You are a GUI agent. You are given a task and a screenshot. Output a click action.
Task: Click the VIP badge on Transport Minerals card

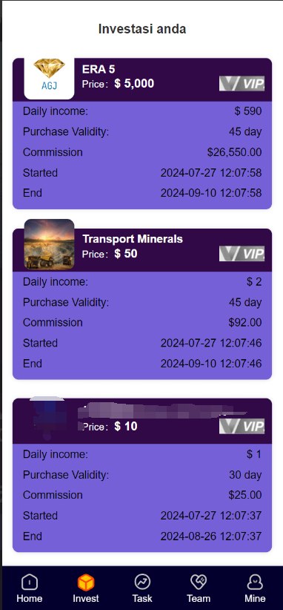[x=242, y=253]
